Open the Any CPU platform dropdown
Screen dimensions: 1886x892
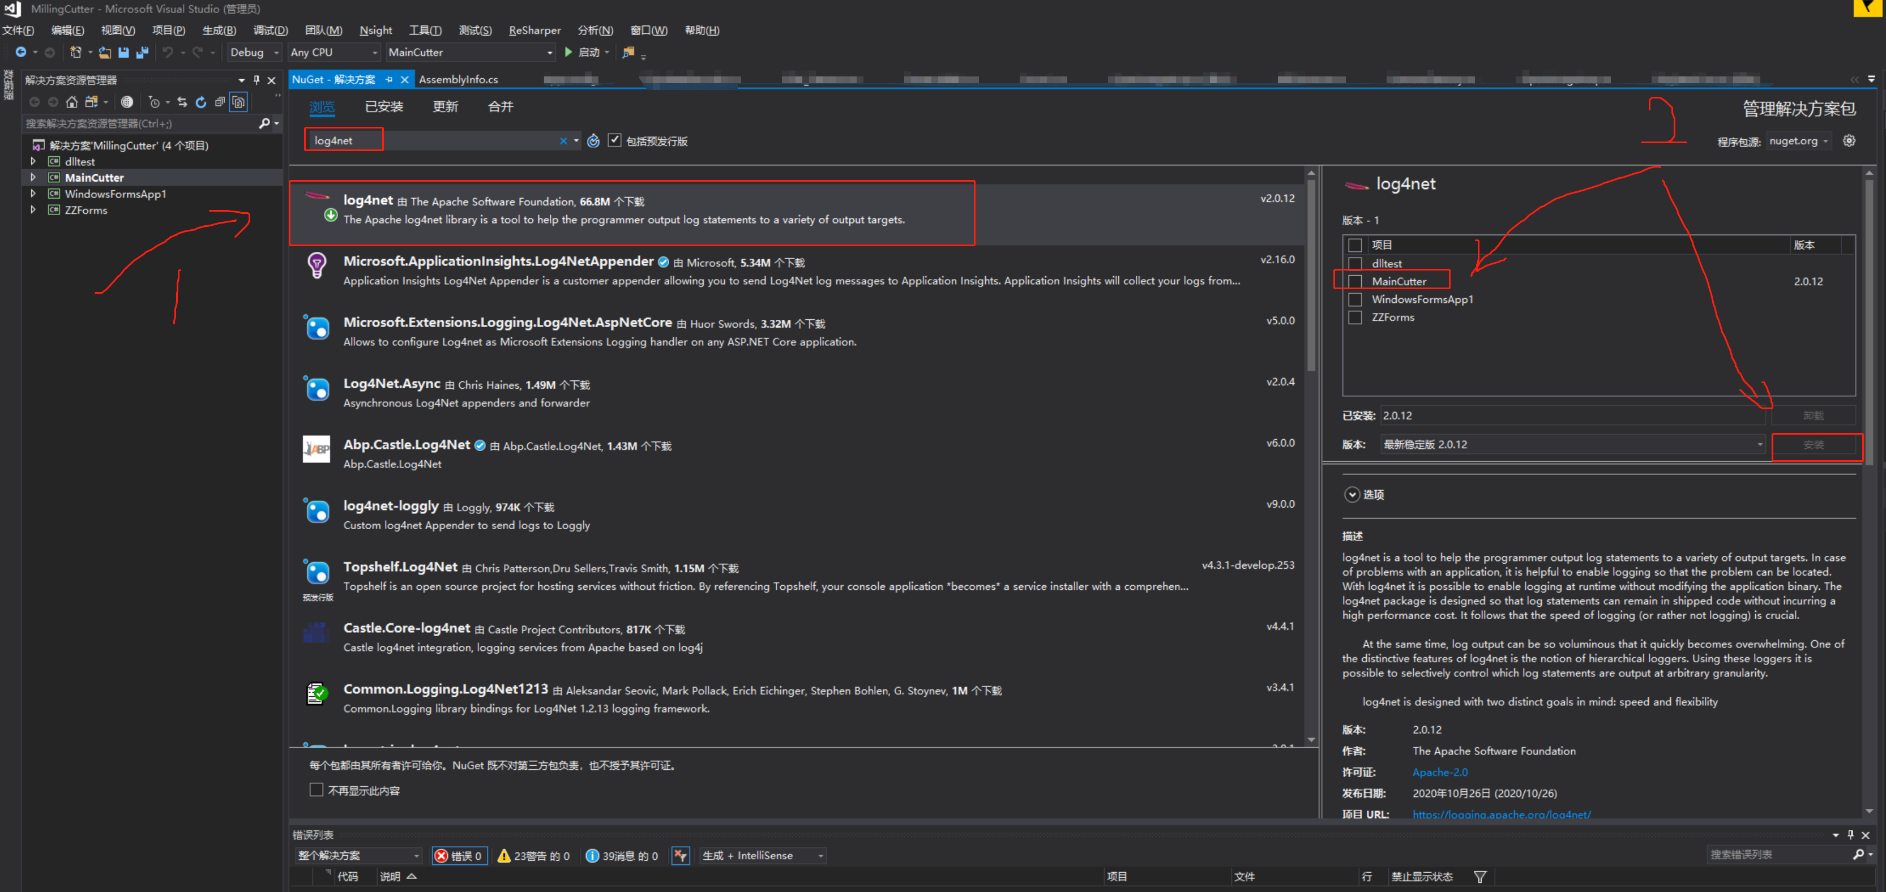coord(374,52)
